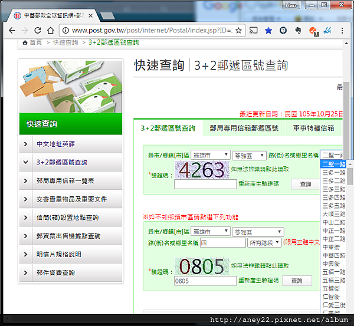This screenshot has height=326, width=354.
Task: Open the browser home page icon
Action: coord(51,30)
